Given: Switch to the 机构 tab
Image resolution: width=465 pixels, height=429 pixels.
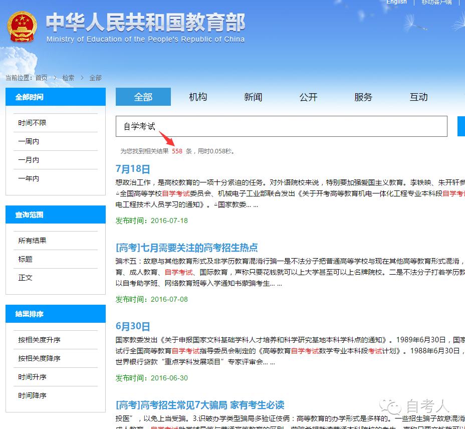Looking at the screenshot, I should (198, 97).
